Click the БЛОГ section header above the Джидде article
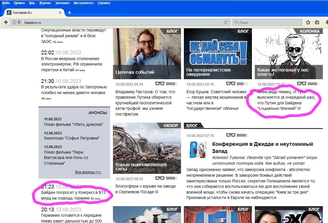328x223 pixels. point(192,126)
